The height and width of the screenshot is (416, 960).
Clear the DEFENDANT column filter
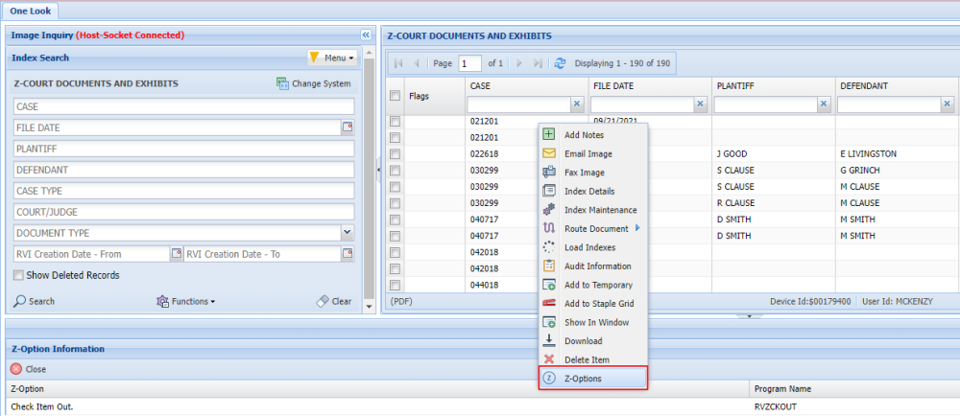pos(948,105)
